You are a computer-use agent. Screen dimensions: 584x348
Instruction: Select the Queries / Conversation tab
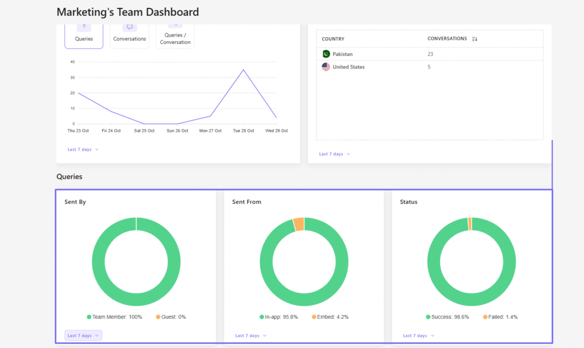(175, 38)
